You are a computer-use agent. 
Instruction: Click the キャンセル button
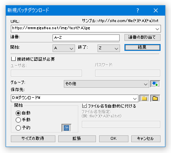[146, 139]
